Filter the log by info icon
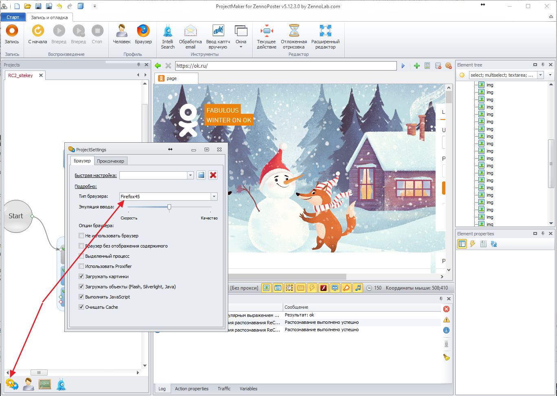557x396 pixels. 447,330
